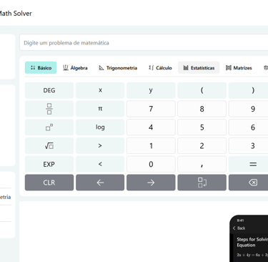Viewport: 268px width, 262px height.
Task: Insert the log function
Action: pyautogui.click(x=100, y=127)
